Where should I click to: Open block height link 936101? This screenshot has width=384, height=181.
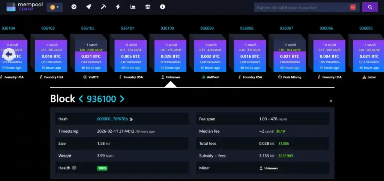[127, 28]
